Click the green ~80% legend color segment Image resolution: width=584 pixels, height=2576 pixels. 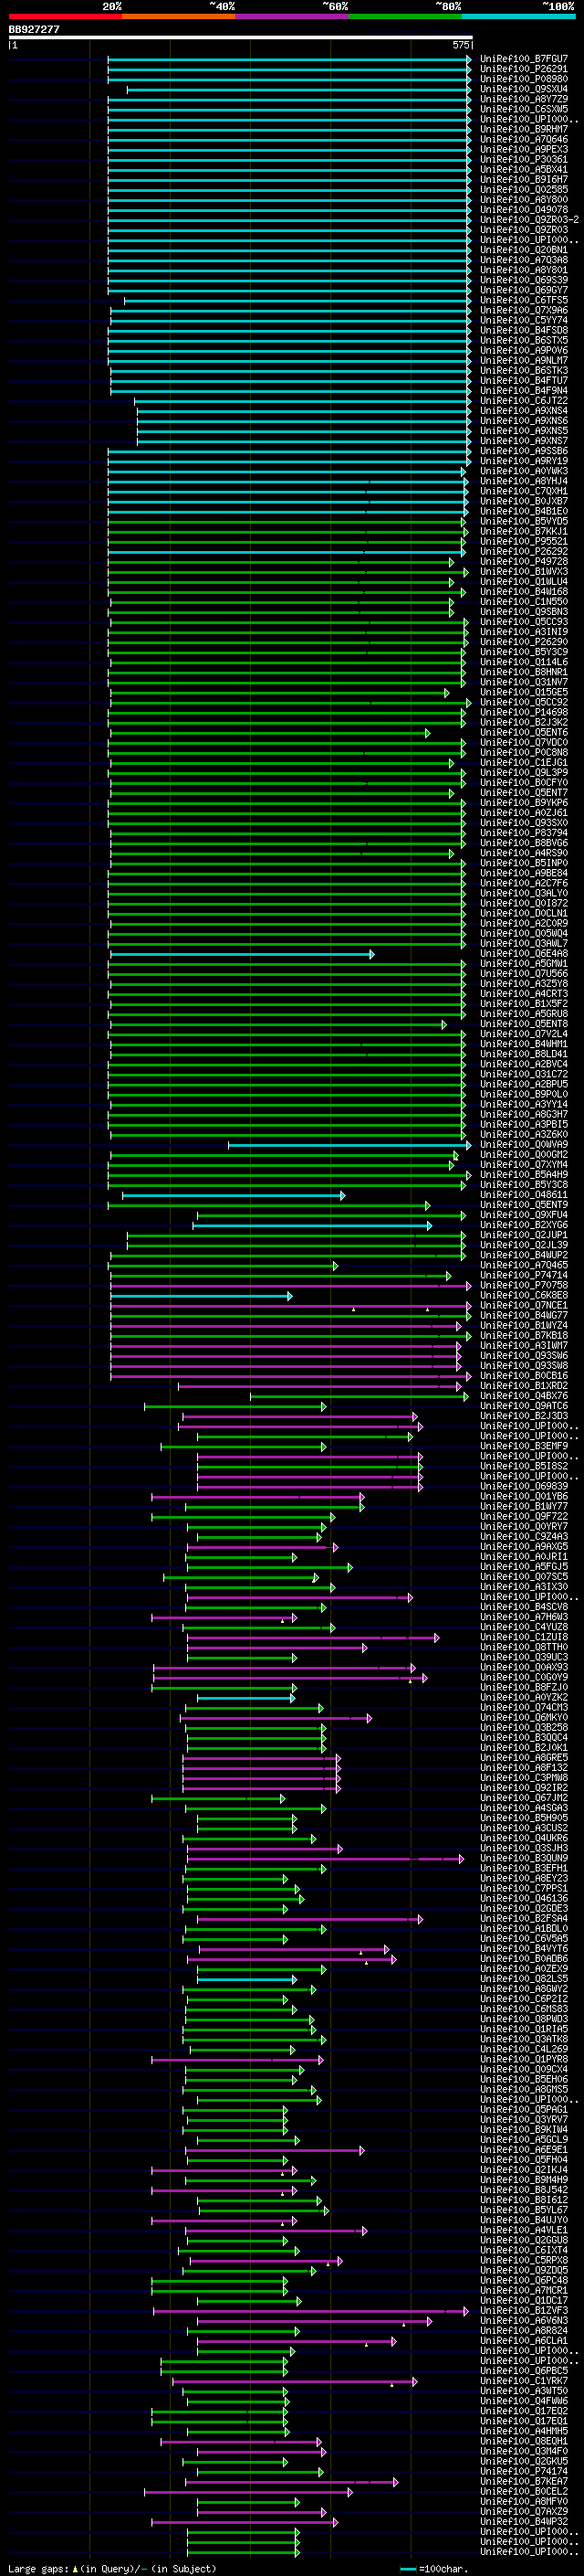point(405,17)
